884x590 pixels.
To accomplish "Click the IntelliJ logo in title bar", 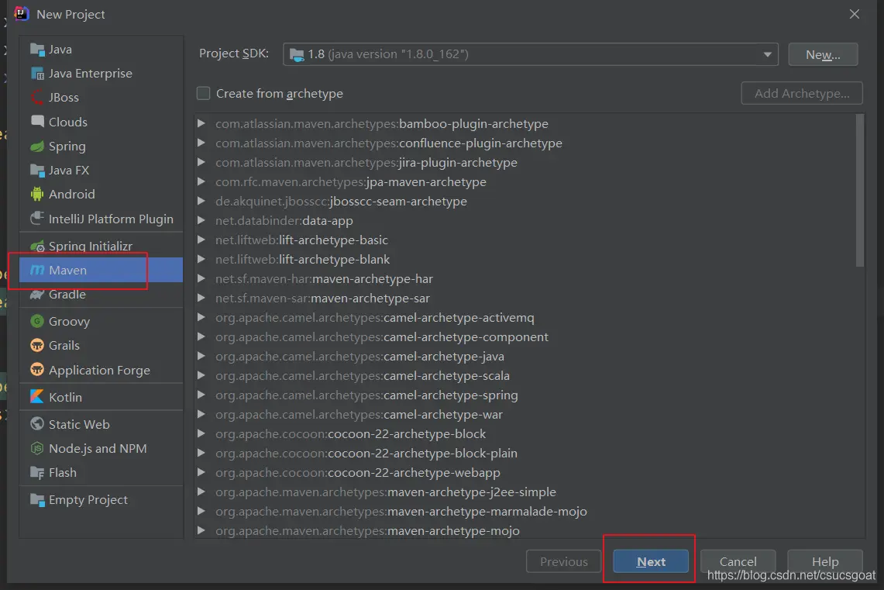I will (22, 13).
